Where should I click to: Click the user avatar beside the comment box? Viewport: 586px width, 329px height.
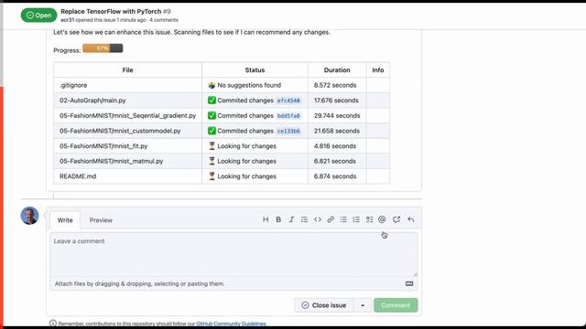[x=29, y=216]
